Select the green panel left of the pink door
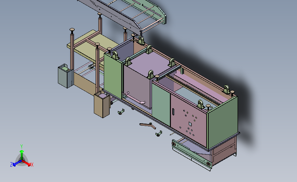The width and height of the screenshot is (297, 182). pos(161,104)
